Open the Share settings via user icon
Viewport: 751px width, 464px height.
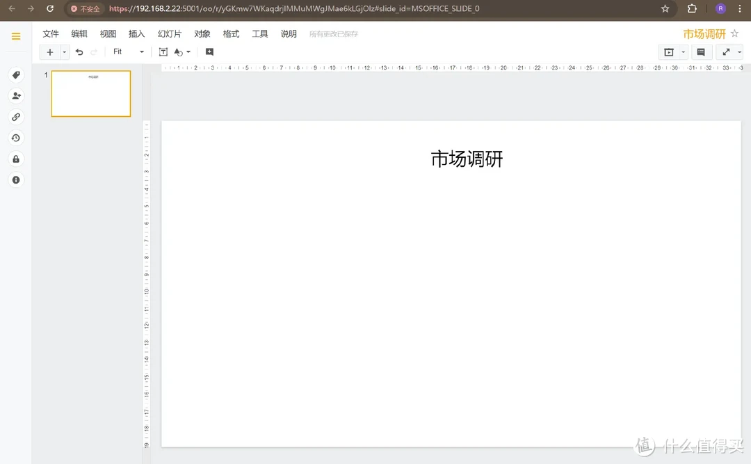pyautogui.click(x=15, y=96)
